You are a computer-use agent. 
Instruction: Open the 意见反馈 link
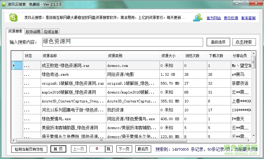(231, 18)
